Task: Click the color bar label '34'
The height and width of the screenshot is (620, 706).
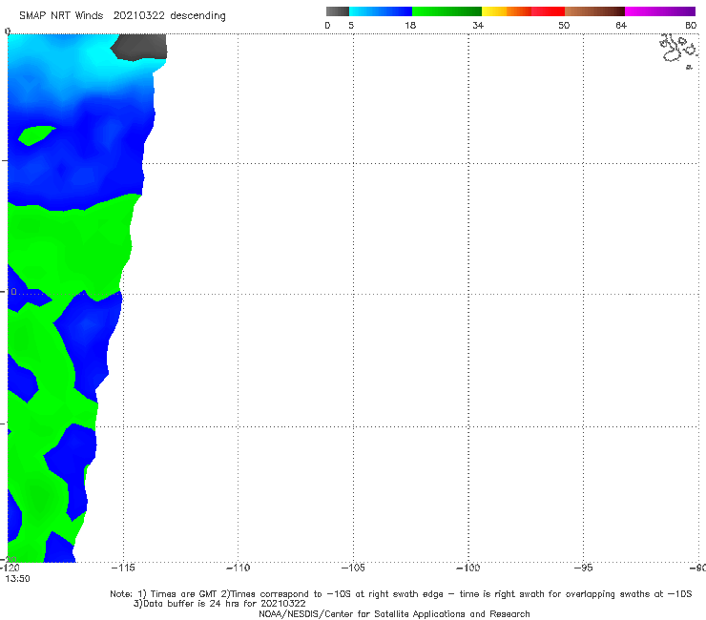Action: (x=478, y=26)
